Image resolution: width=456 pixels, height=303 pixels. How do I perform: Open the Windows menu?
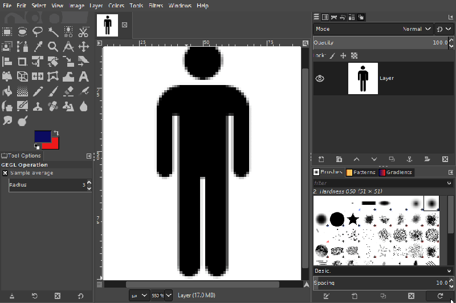(180, 6)
